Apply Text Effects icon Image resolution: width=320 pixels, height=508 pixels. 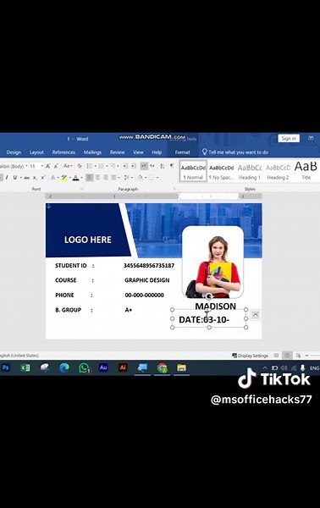52,178
